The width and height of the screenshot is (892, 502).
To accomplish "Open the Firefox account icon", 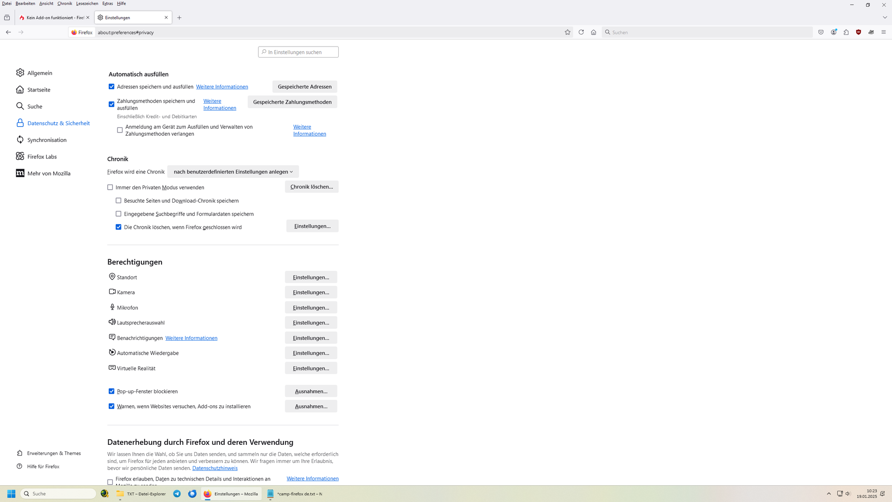I will (833, 32).
